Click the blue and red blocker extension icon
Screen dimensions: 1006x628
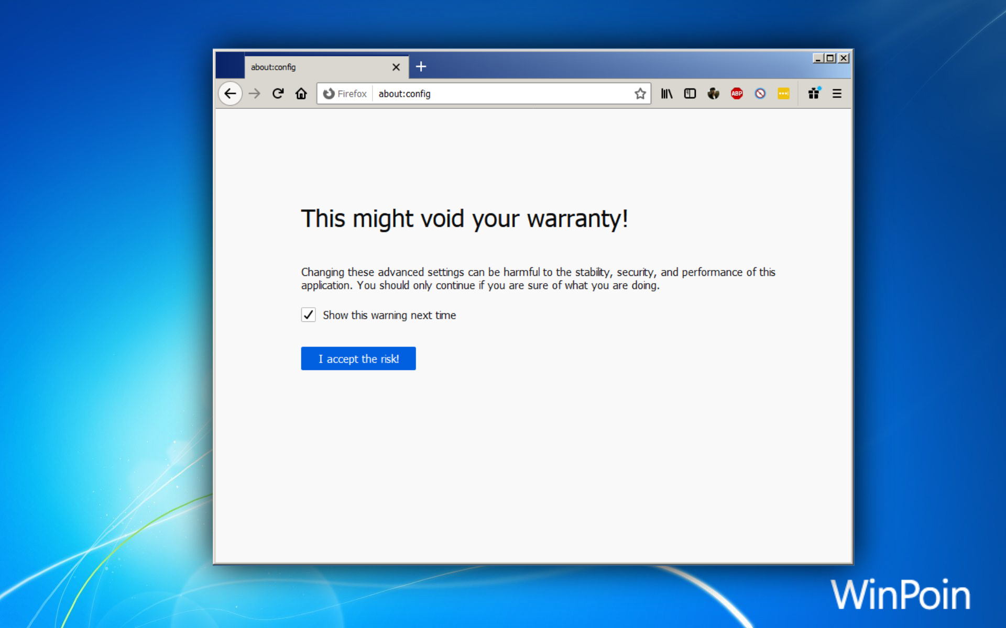(760, 94)
